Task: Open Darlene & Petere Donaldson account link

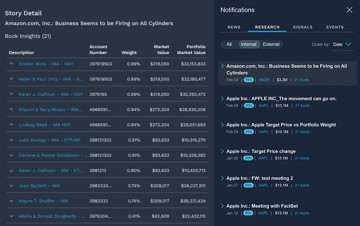Action: point(53,155)
